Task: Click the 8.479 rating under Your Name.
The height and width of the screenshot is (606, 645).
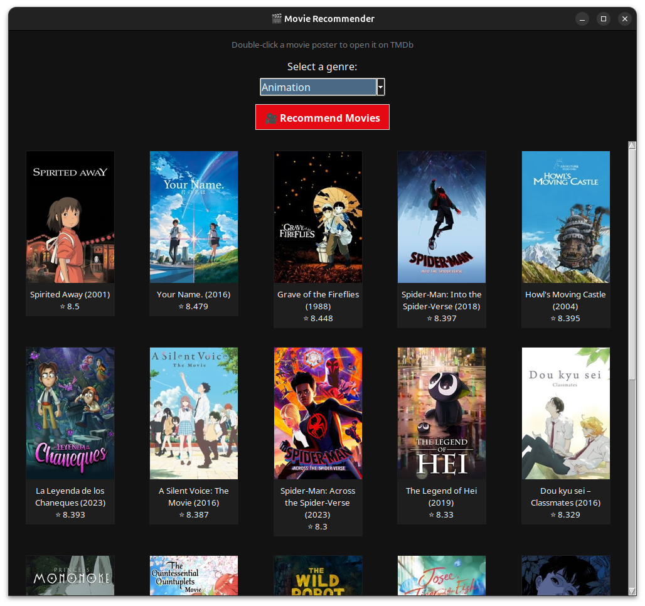Action: click(193, 307)
